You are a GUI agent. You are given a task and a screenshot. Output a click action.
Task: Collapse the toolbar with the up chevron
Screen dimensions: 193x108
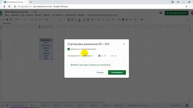188,19
